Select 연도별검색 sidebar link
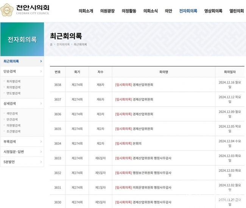 tap(14, 93)
